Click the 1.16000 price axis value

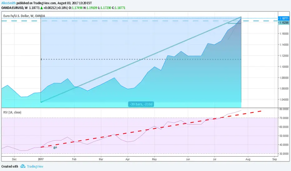coord(284,34)
